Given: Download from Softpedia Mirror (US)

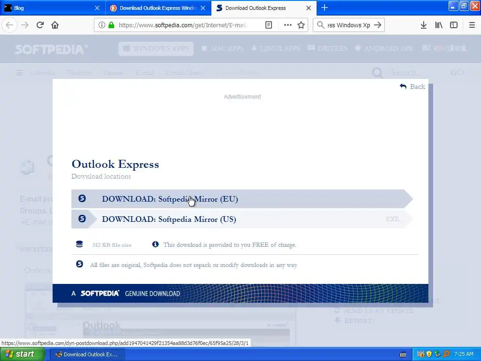Looking at the screenshot, I should 242,219.
